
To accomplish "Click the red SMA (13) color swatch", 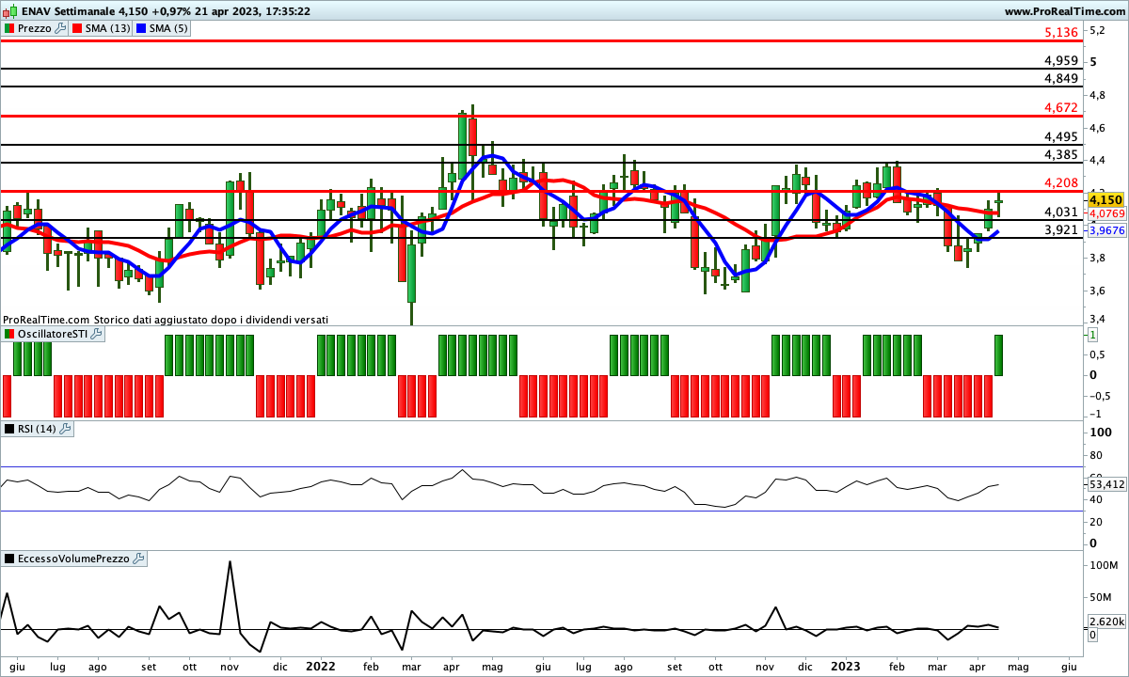I will pos(77,28).
